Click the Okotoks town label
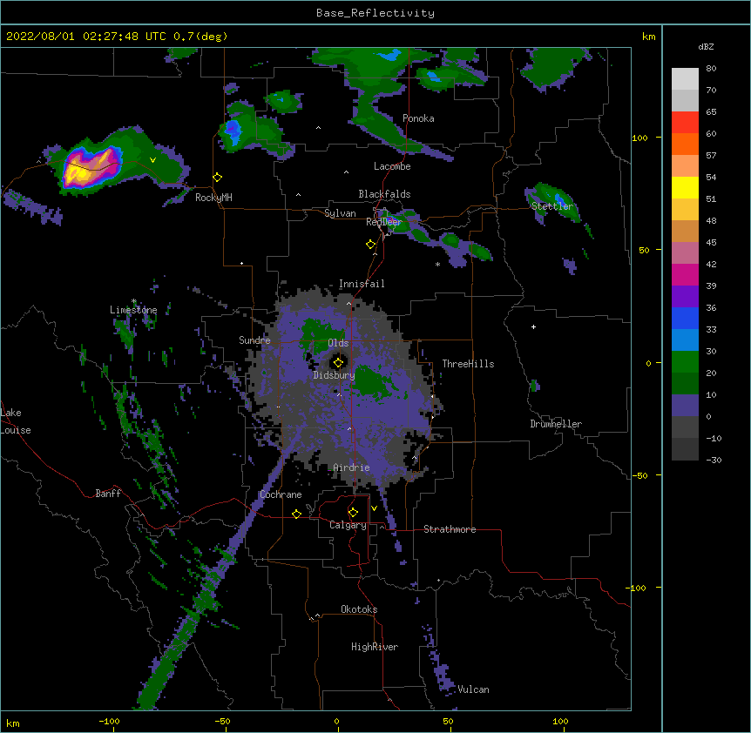This screenshot has width=751, height=733. pos(359,609)
